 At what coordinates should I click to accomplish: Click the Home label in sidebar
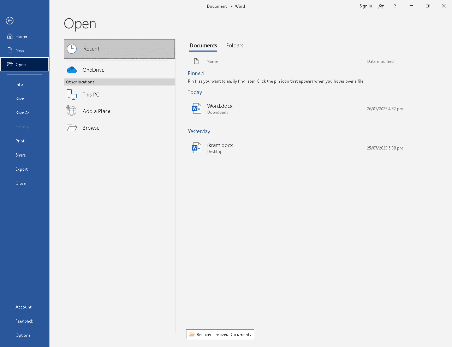coord(21,36)
